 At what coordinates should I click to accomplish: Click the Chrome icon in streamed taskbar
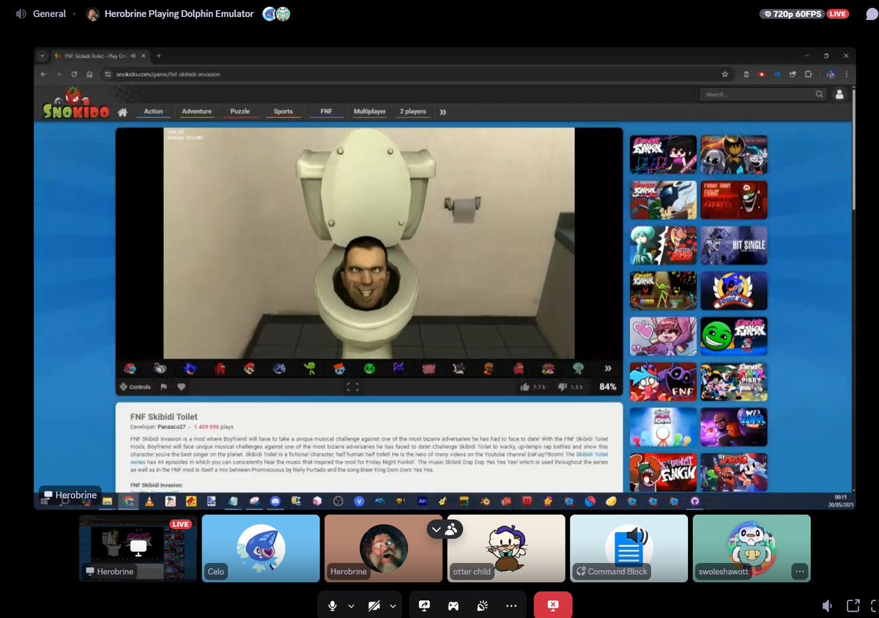click(128, 501)
